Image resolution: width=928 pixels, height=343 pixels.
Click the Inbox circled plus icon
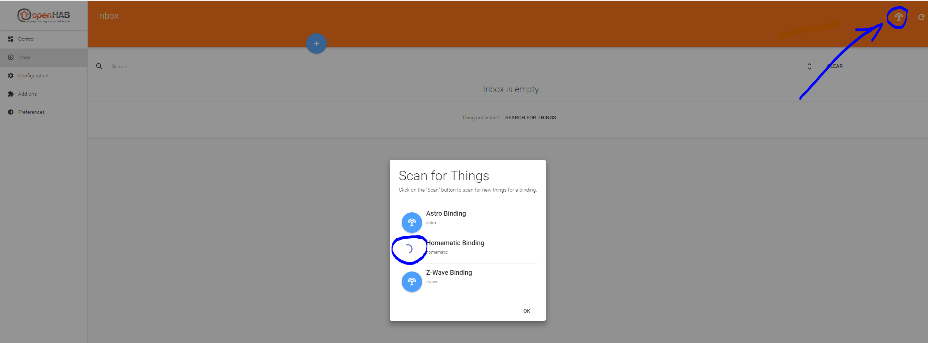click(x=11, y=57)
